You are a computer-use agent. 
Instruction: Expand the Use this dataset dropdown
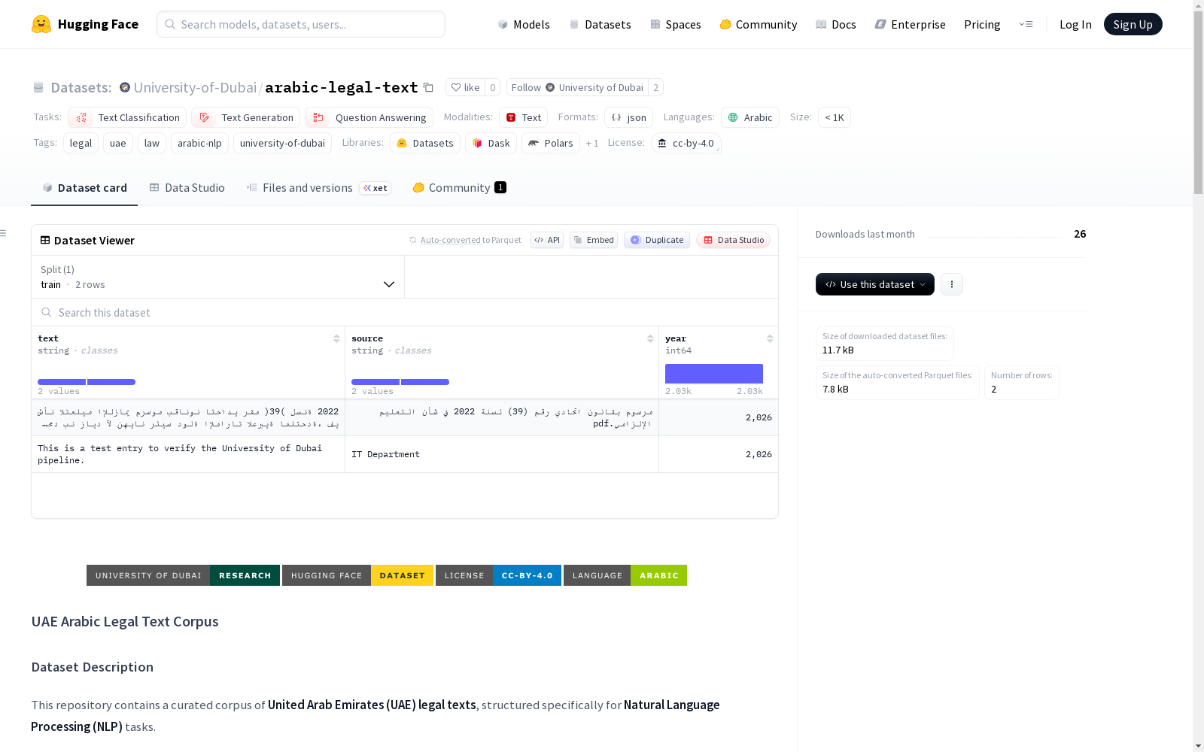point(875,284)
